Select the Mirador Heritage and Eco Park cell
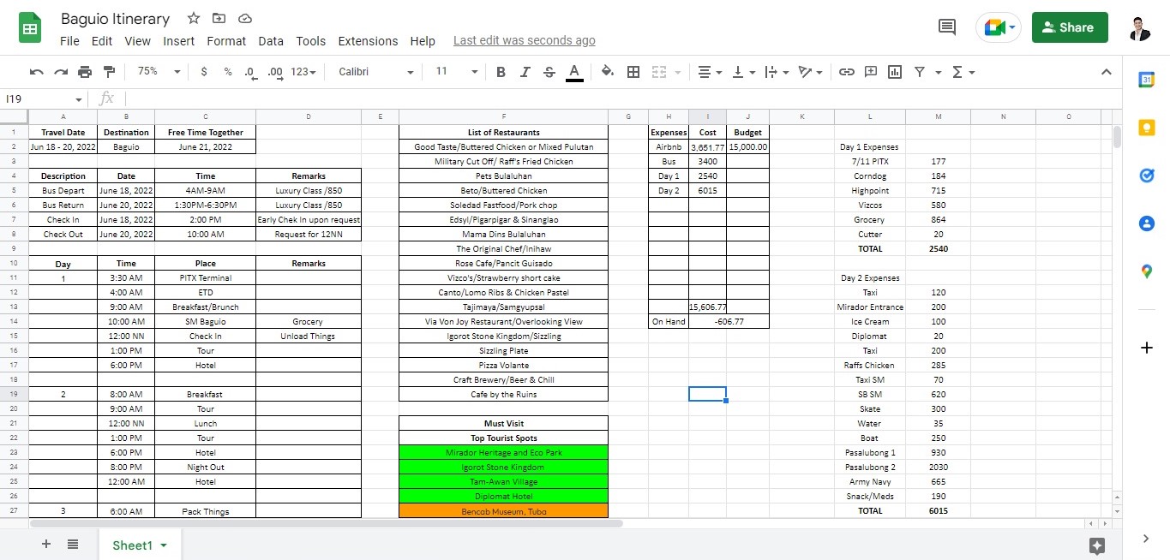The height and width of the screenshot is (560, 1170). click(x=504, y=453)
